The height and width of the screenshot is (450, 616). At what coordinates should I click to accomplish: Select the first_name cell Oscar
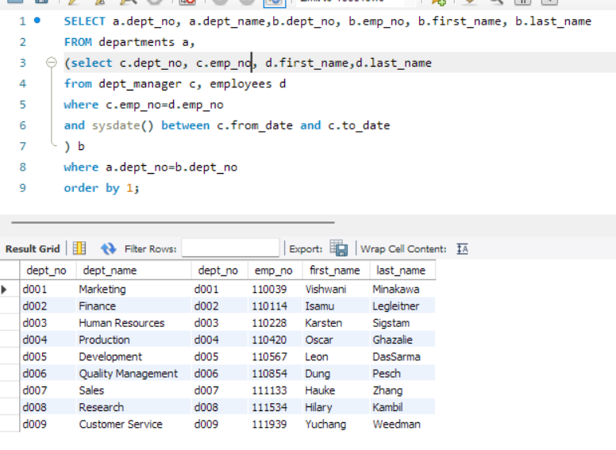(337, 340)
